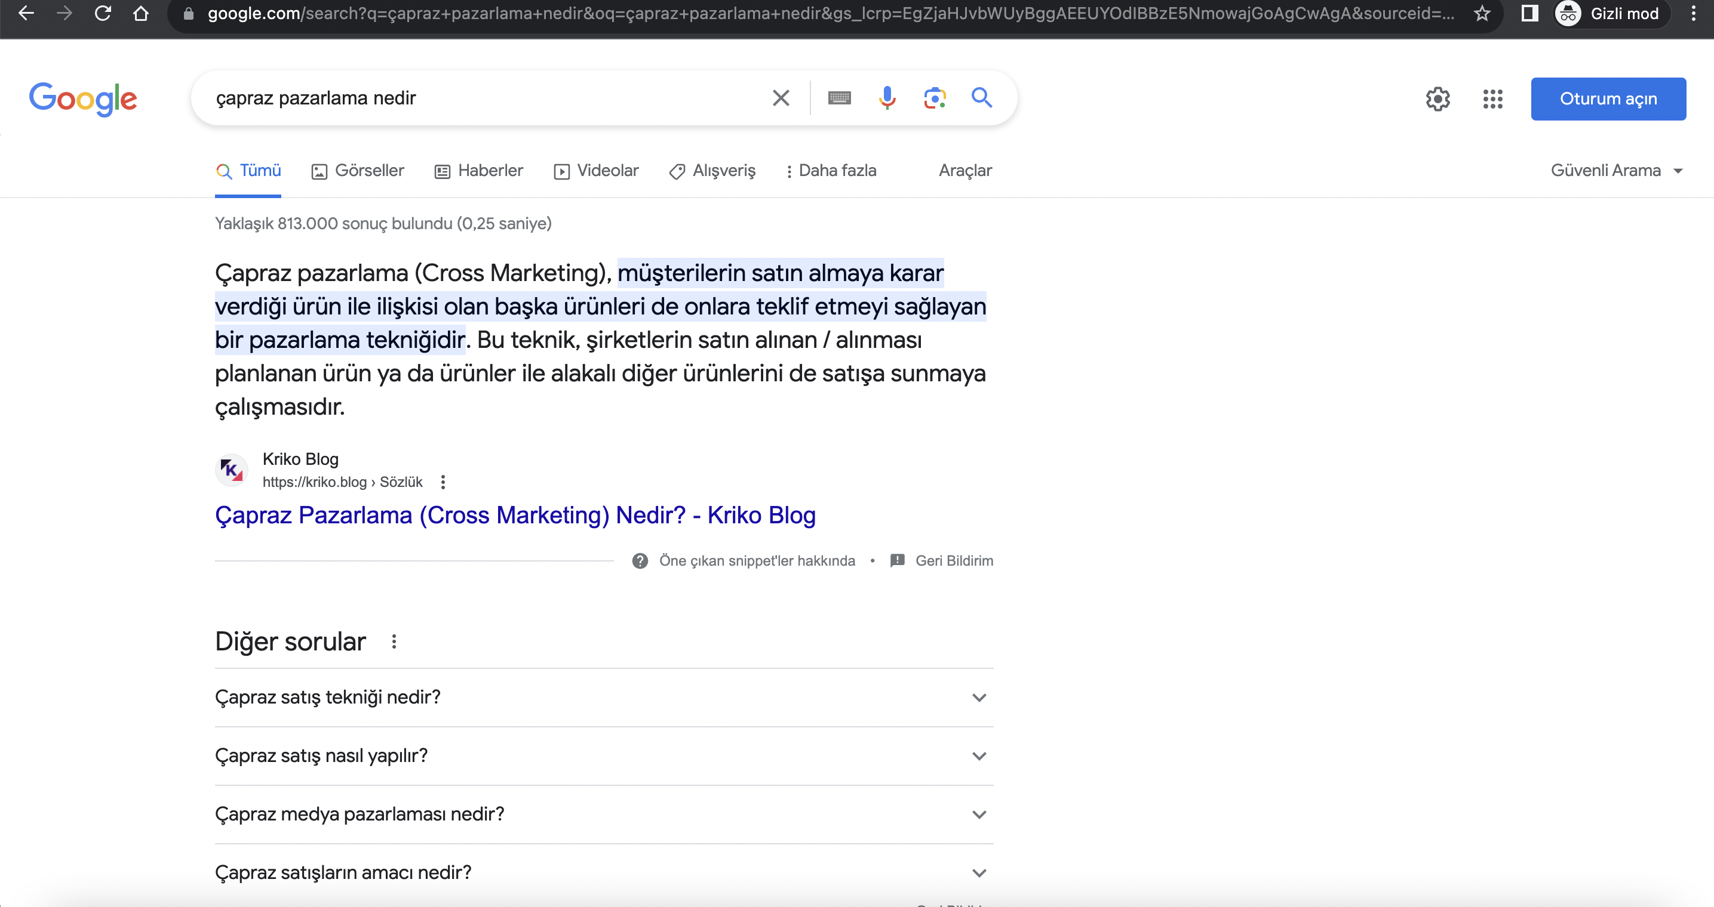Screen dimensions: 1714x907
Task: Click inside the Google search input field
Action: click(x=486, y=98)
